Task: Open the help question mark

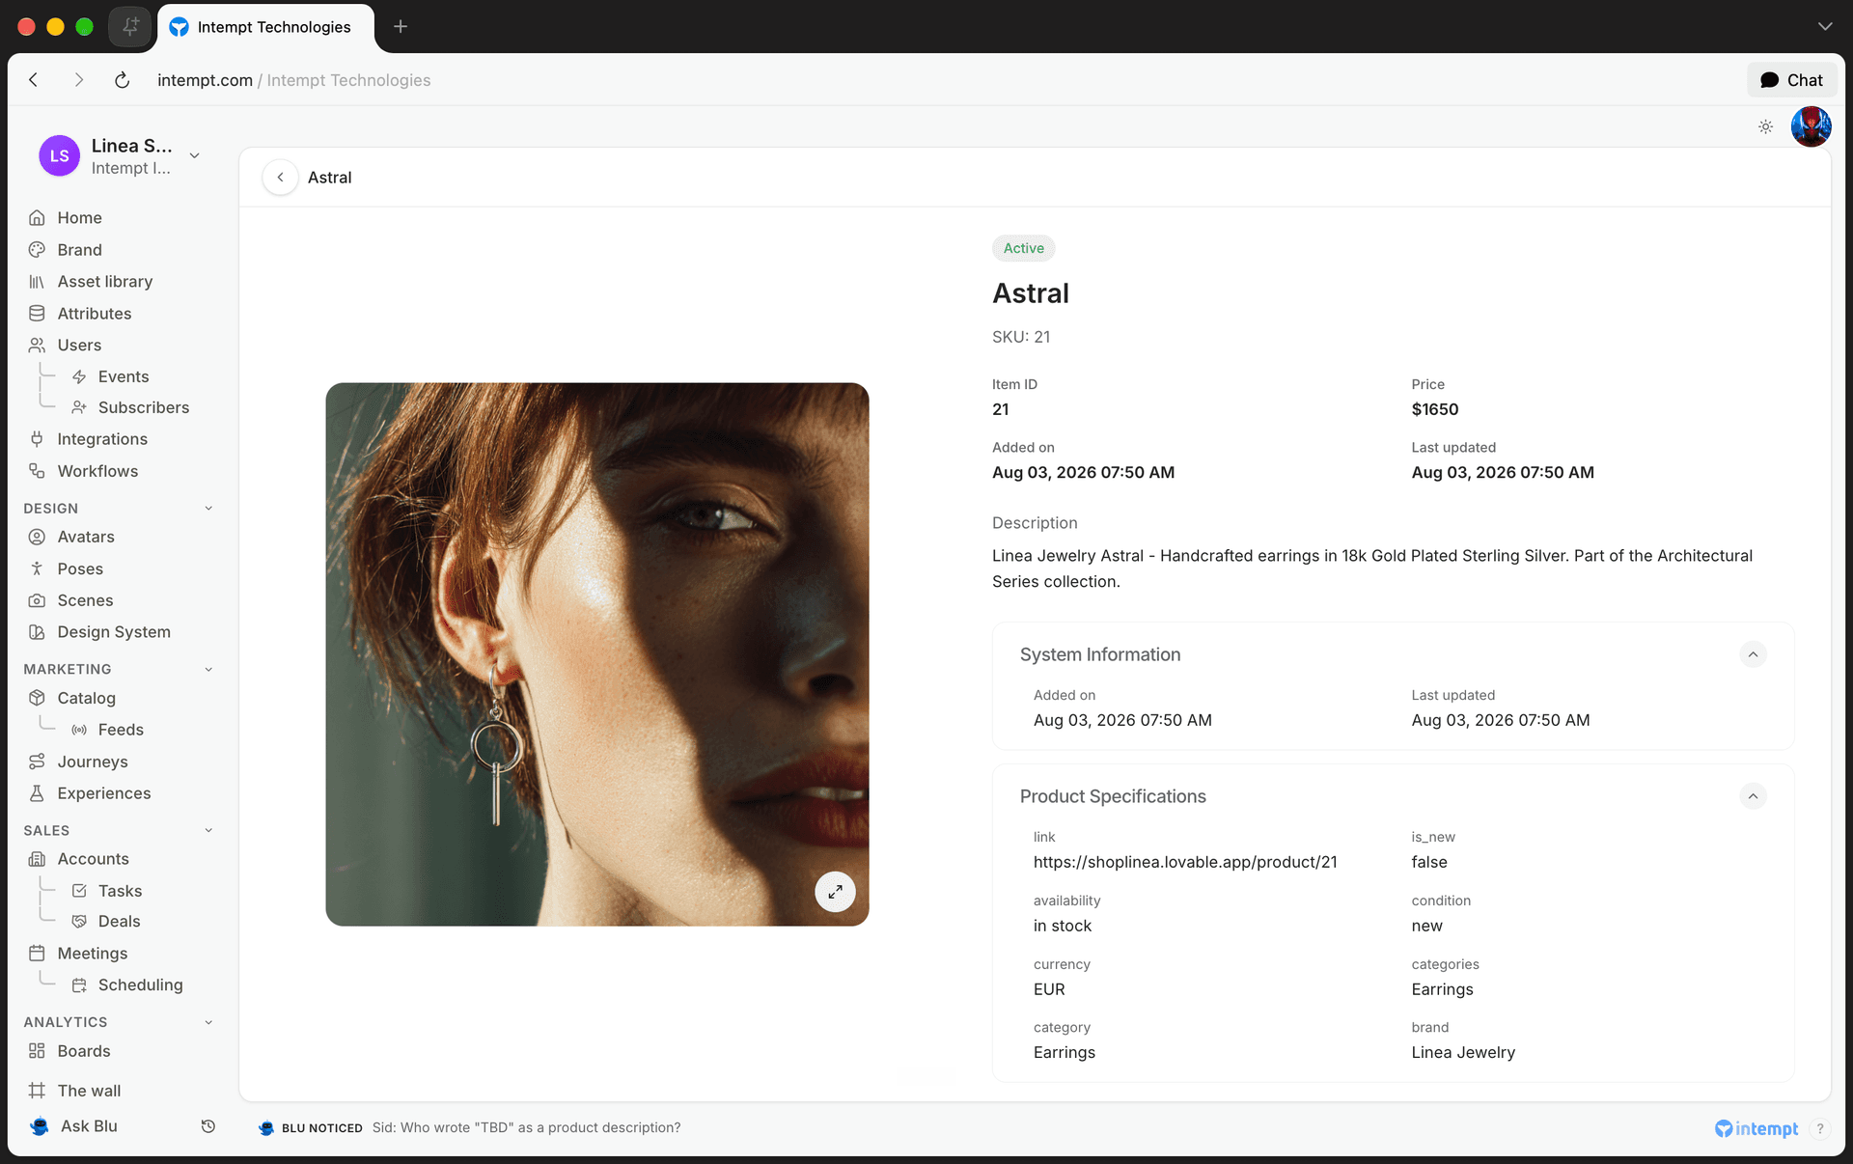Action: point(1819,1128)
